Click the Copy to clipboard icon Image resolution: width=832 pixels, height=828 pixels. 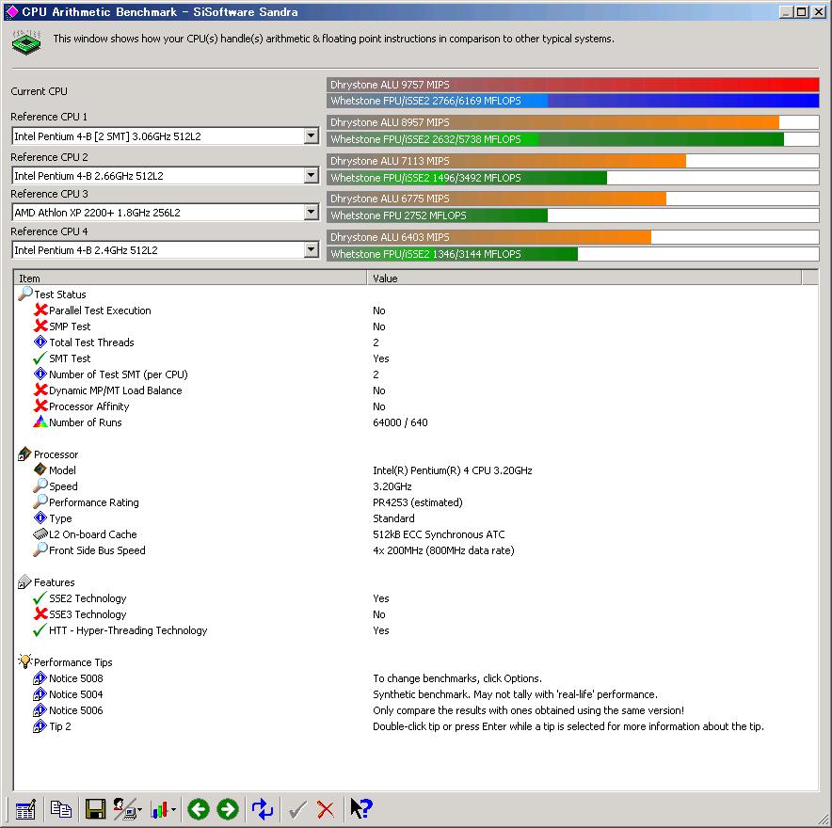[61, 809]
